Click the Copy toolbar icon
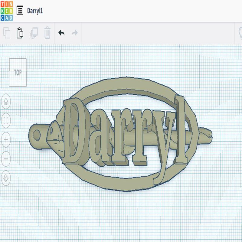 [x=7, y=33]
